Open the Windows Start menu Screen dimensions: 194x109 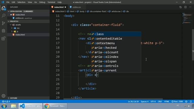tap(4, 106)
